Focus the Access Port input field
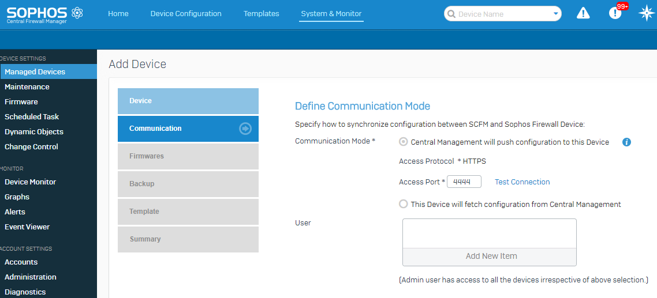The width and height of the screenshot is (657, 298). pyautogui.click(x=464, y=182)
